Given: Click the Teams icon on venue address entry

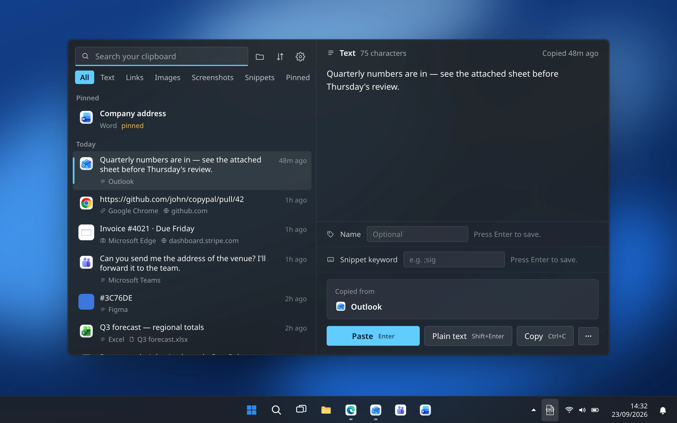Looking at the screenshot, I should pyautogui.click(x=86, y=262).
